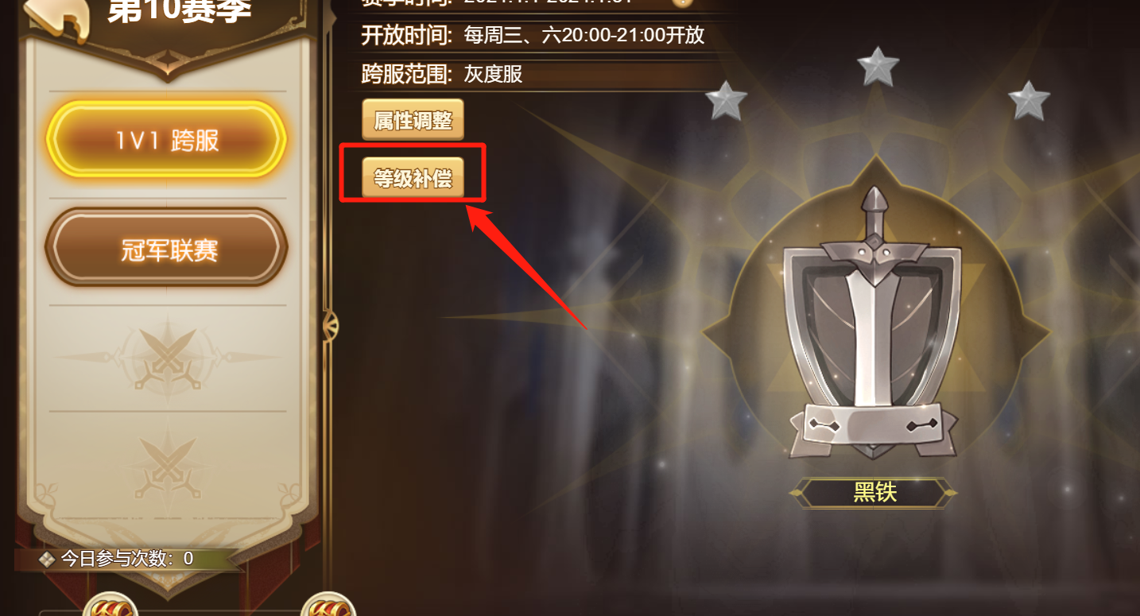Switch to the 冠军联赛 tab

click(166, 249)
